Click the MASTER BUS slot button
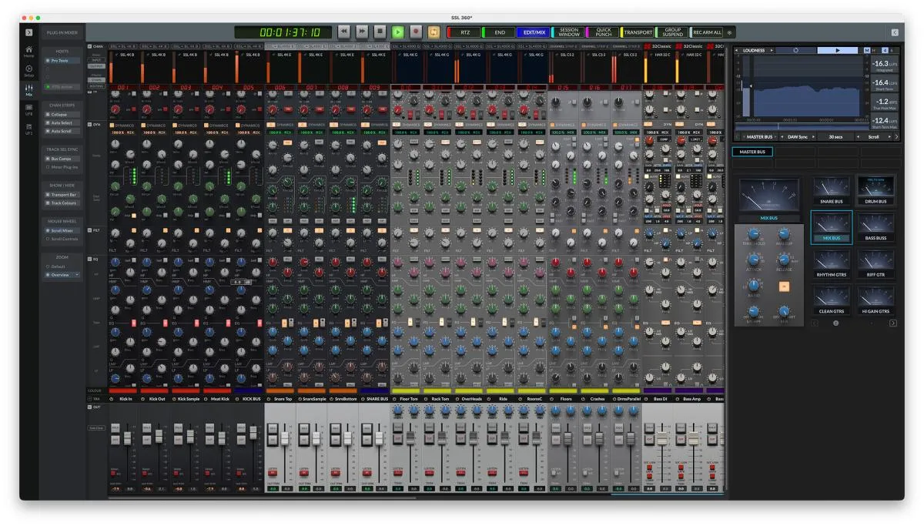Image resolution: width=924 pixels, height=526 pixels. coord(752,152)
